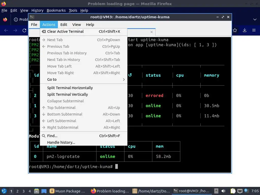Switch to workspace 3
The height and width of the screenshot is (195, 260).
pyautogui.click(x=24, y=191)
